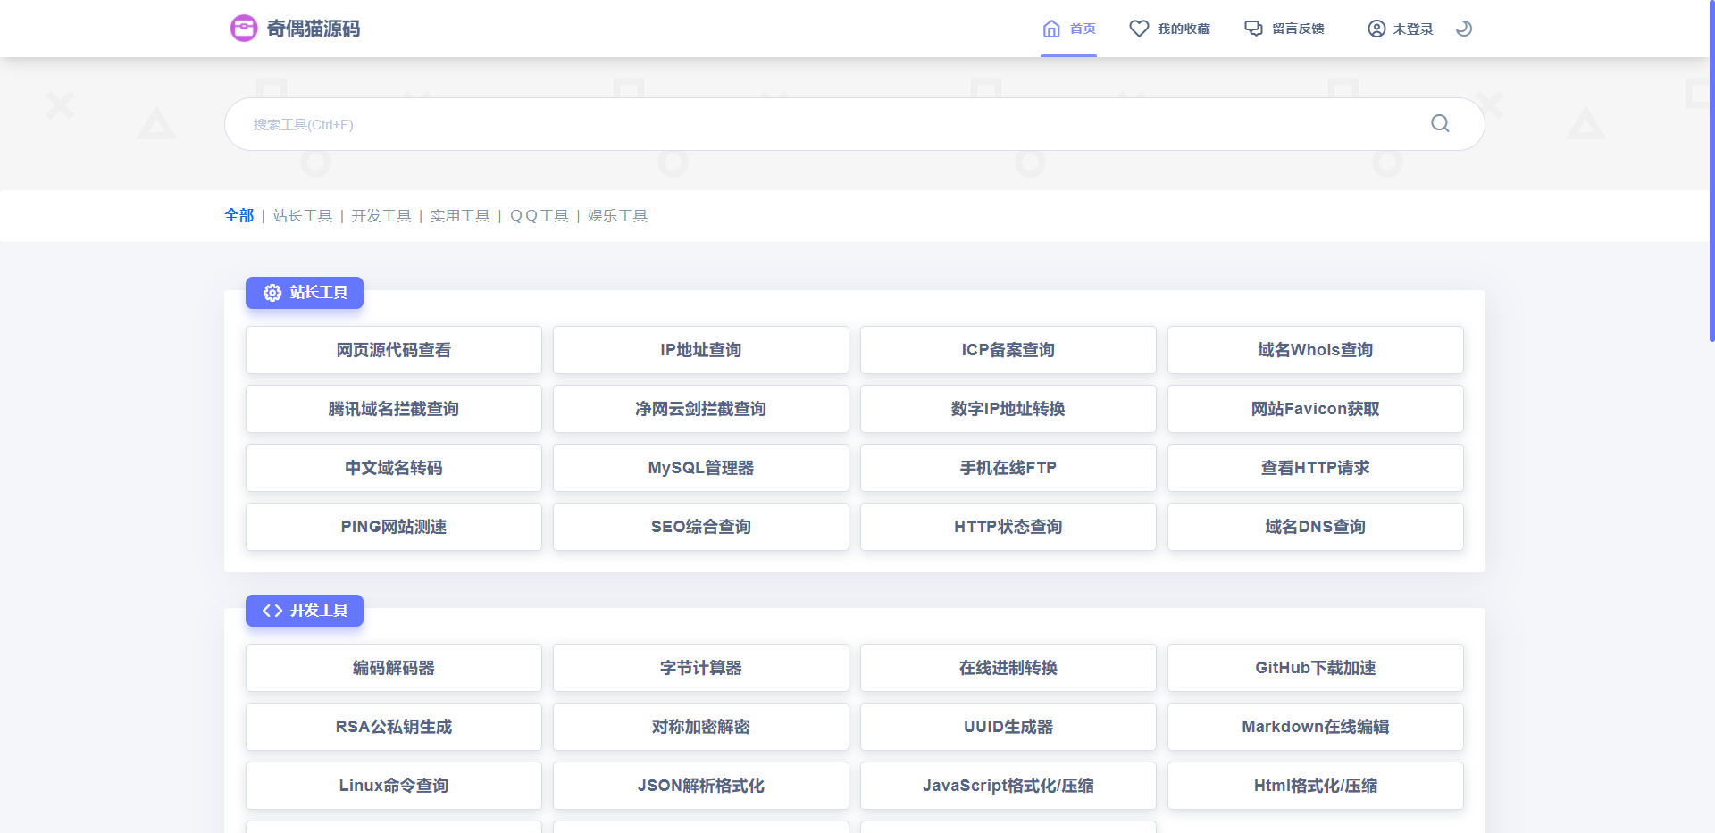The width and height of the screenshot is (1715, 833).
Task: Click the heart icon for 我的收藏
Action: pos(1139,29)
